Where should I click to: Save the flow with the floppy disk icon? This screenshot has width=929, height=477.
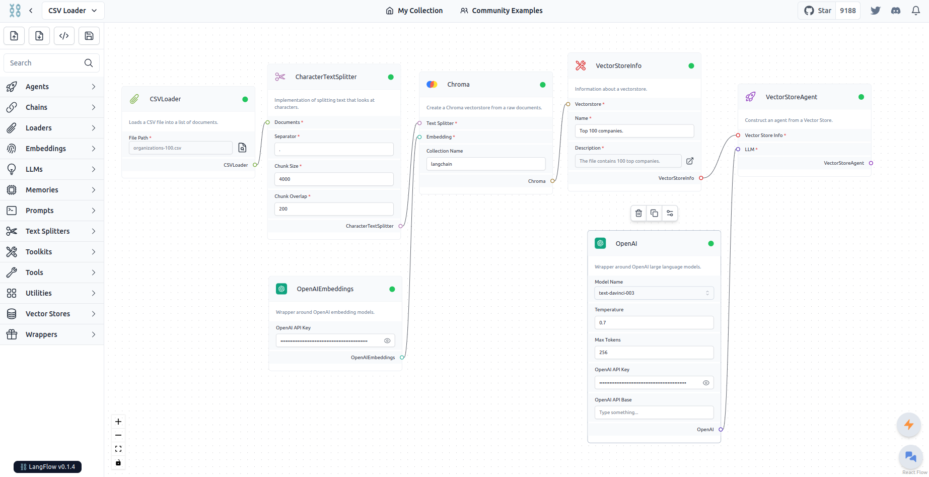[89, 36]
